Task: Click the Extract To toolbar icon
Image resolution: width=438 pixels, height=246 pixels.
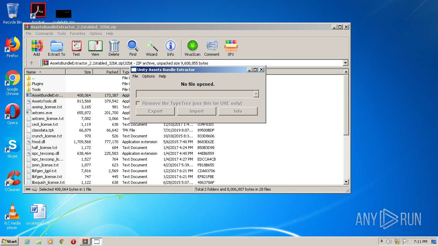Action: 56,48
